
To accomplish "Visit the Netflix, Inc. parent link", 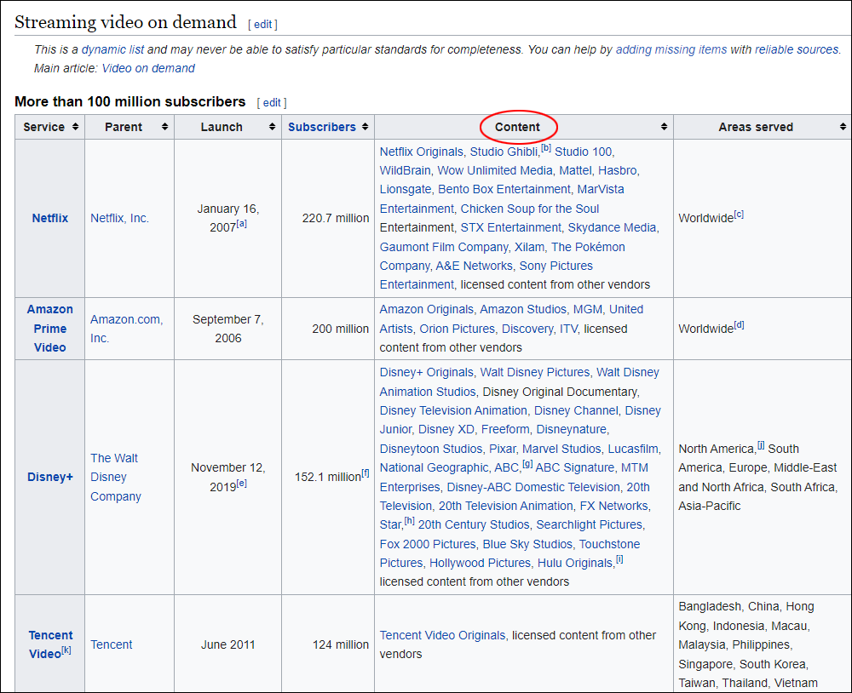I will 119,218.
